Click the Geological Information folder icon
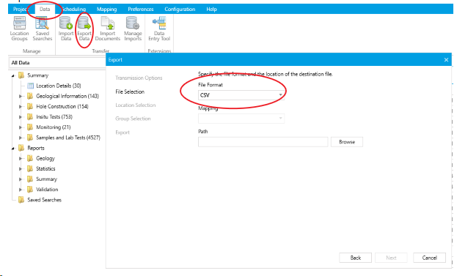The height and width of the screenshot is (276, 468). click(30, 96)
